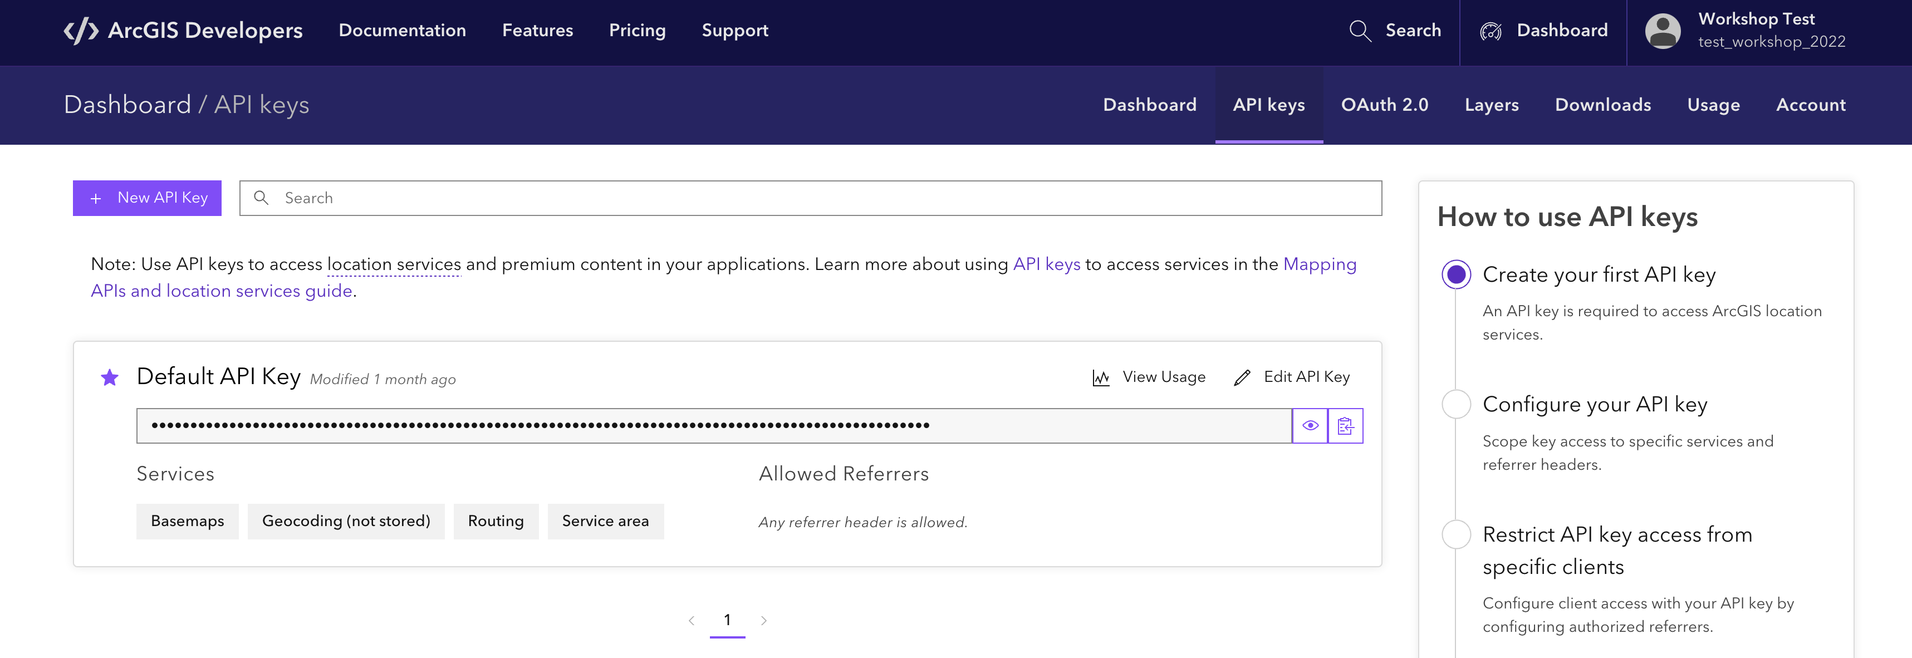This screenshot has width=1912, height=658.
Task: Click the Basemaps service tag
Action: pyautogui.click(x=187, y=522)
